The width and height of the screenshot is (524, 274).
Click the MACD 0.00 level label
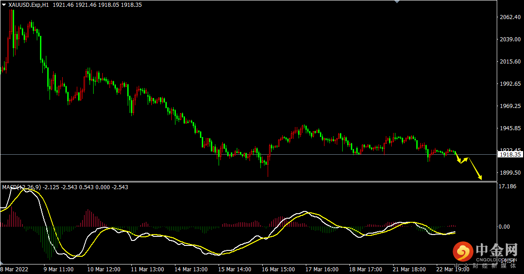click(x=504, y=226)
